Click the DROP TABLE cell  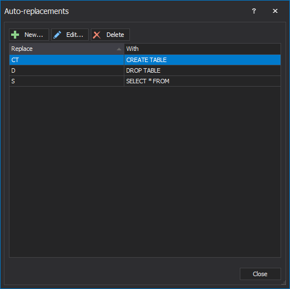pos(202,70)
